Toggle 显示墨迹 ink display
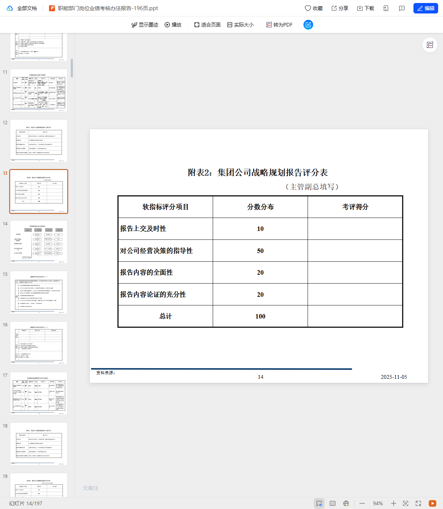443x509 pixels. [x=145, y=25]
